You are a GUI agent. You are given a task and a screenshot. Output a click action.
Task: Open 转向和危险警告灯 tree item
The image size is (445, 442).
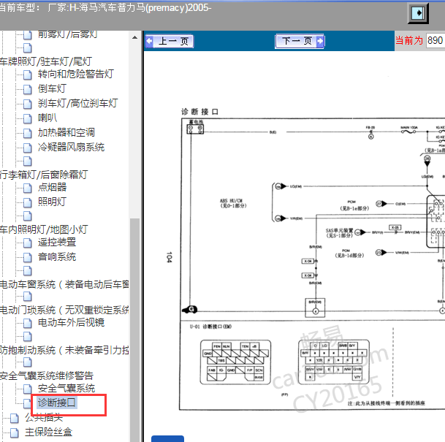click(x=76, y=74)
